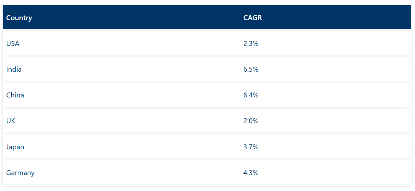Click the 4.3% CAGR value

coord(251,173)
